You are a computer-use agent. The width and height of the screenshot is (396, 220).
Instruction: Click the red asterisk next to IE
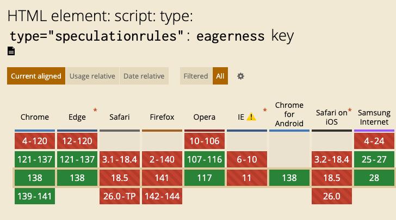tap(265, 111)
